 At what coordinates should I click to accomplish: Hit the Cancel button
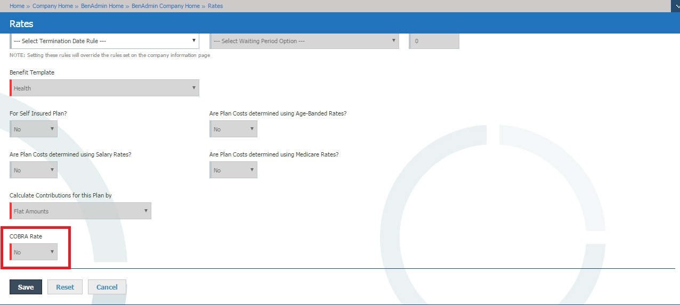[x=107, y=287]
